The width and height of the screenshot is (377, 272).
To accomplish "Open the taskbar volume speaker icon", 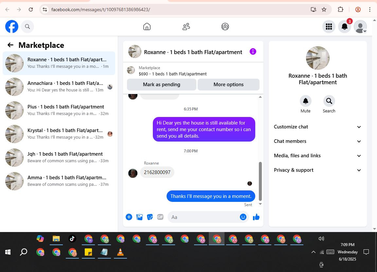I will [321, 239].
